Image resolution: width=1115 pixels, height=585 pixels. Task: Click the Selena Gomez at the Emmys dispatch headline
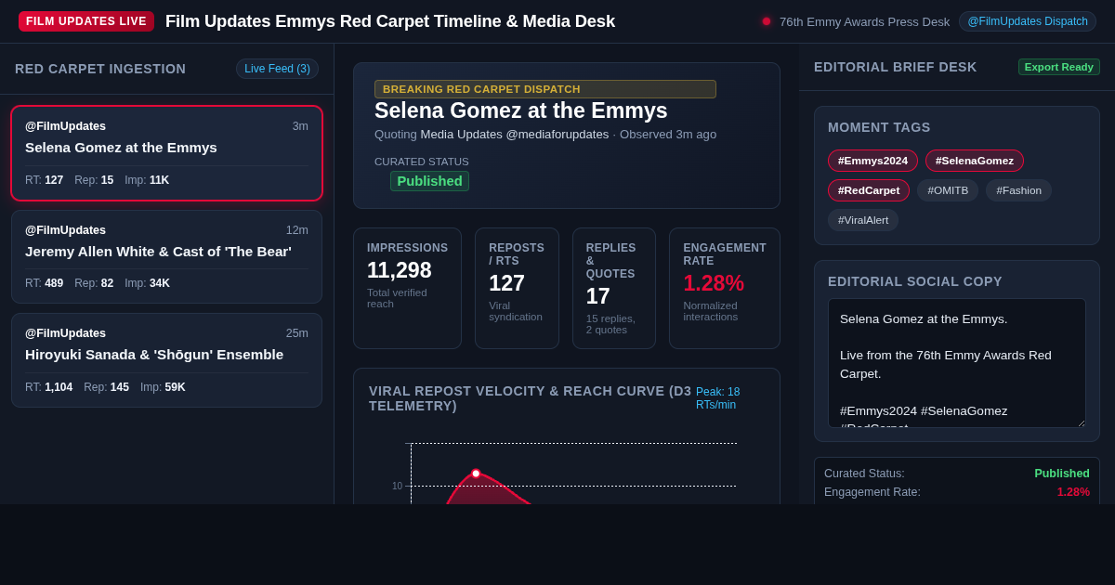(521, 110)
